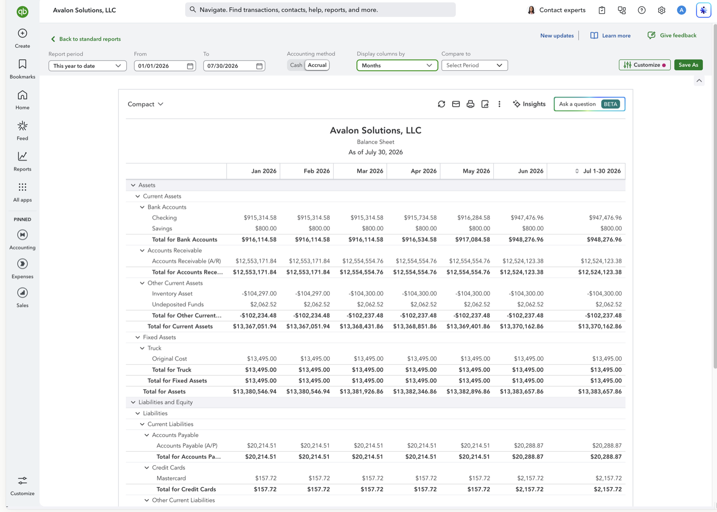Click the Customize report button
This screenshot has width=717, height=512.
644,65
